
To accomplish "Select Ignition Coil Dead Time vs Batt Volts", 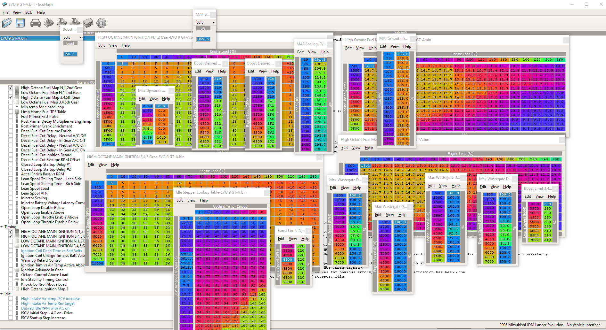I will (51, 251).
